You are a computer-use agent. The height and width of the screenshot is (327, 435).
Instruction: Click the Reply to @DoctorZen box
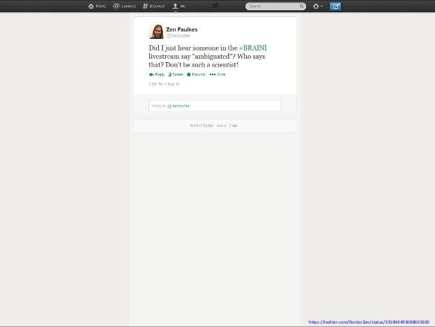tap(215, 106)
